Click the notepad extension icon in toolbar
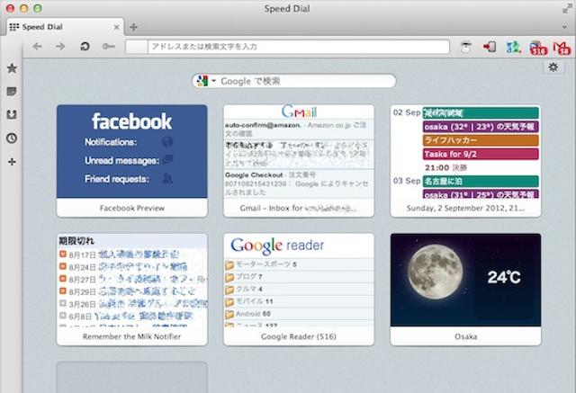The width and height of the screenshot is (576, 393). click(x=466, y=47)
